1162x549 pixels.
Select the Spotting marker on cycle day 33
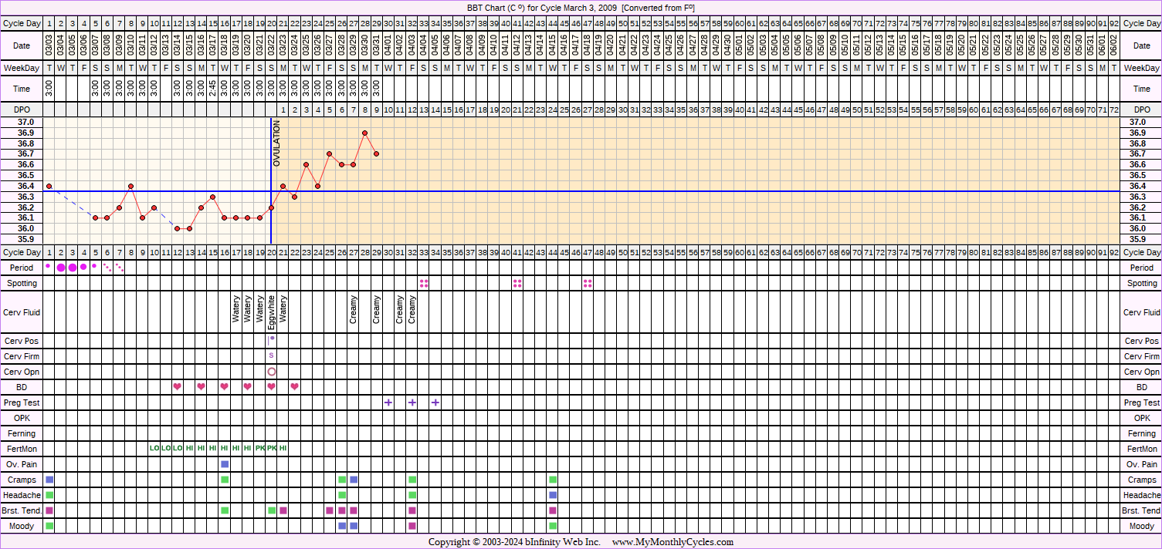click(424, 284)
